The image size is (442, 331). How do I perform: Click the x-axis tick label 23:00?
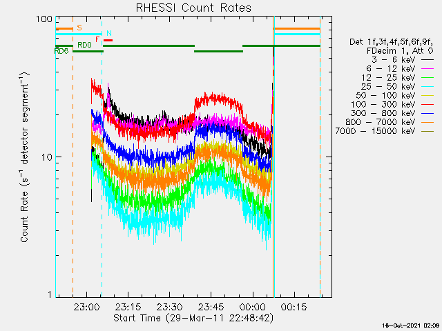click(86, 307)
